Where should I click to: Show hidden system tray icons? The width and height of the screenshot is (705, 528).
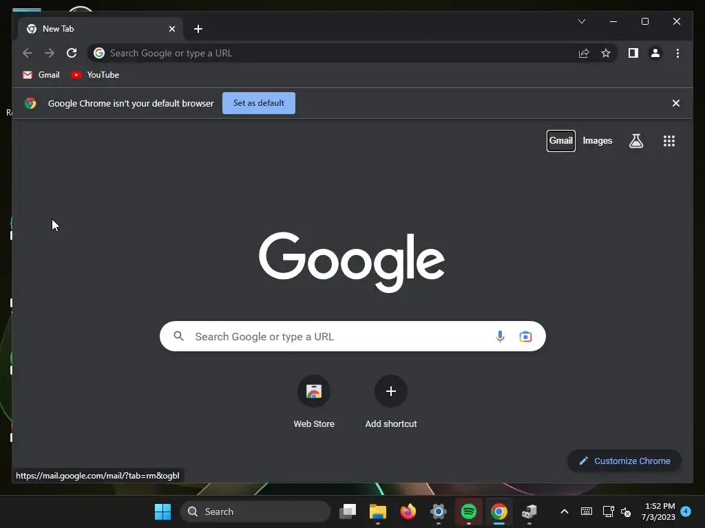pos(565,511)
